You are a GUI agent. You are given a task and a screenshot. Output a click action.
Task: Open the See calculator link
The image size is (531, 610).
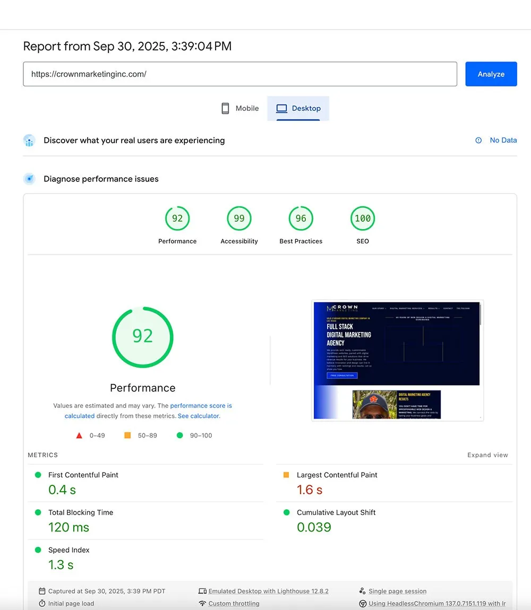click(198, 416)
